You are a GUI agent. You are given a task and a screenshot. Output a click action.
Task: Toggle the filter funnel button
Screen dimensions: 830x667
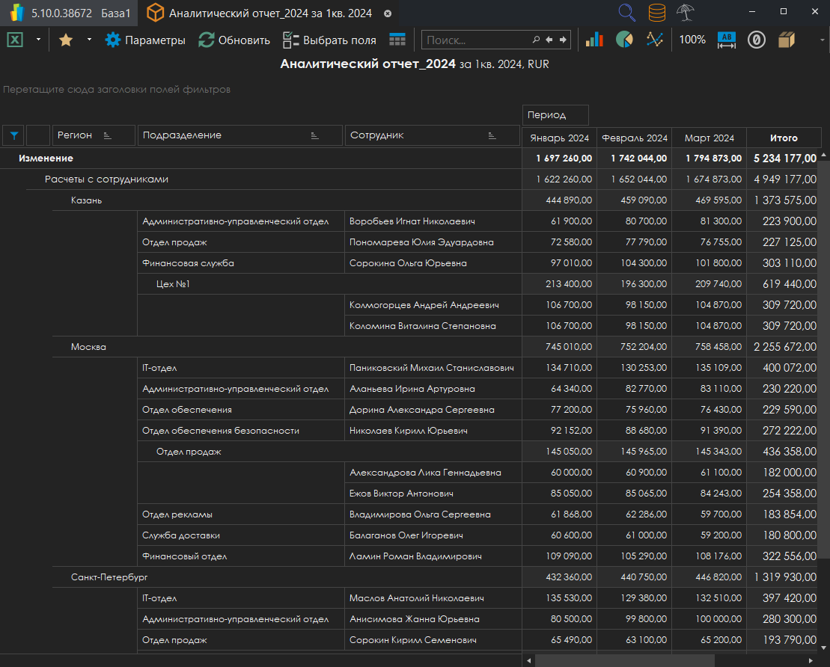click(x=13, y=135)
